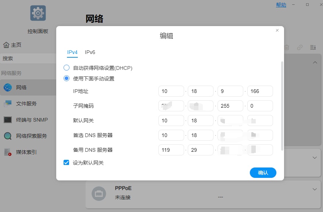Click 备用 DNS 服务器 second octet 29
323x212 pixels.
click(x=201, y=150)
